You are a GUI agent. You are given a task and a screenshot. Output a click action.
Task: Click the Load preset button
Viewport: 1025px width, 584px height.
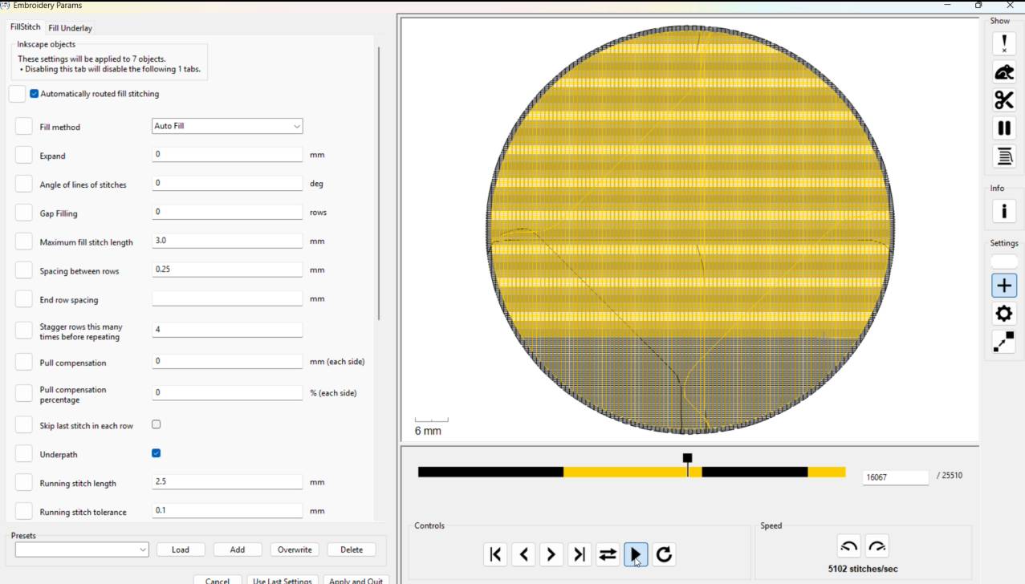point(181,550)
